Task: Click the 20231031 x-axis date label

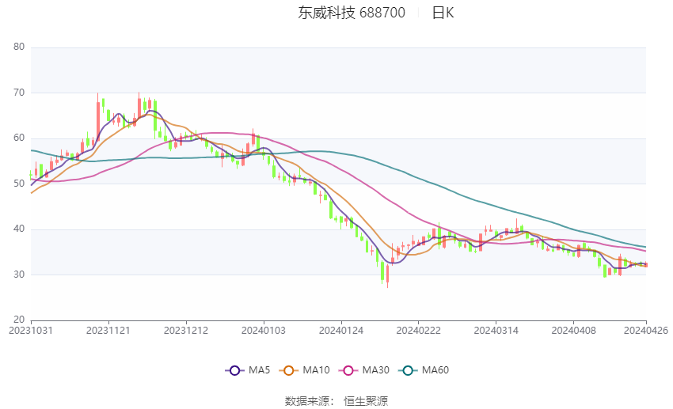Action: tap(31, 331)
